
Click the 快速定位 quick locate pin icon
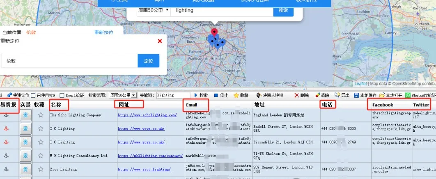pos(9,95)
